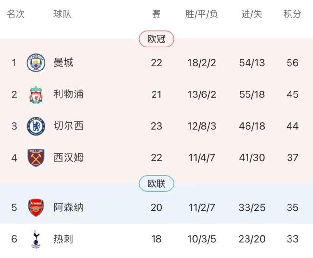The width and height of the screenshot is (313, 258).
Task: Click the 球队 column header
Action: tap(63, 14)
